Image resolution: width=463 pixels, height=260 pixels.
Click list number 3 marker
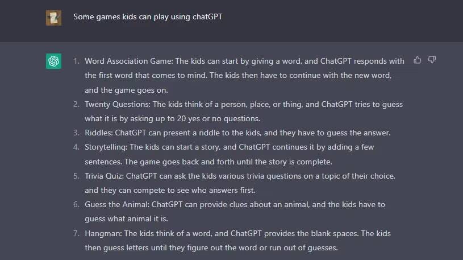77,133
